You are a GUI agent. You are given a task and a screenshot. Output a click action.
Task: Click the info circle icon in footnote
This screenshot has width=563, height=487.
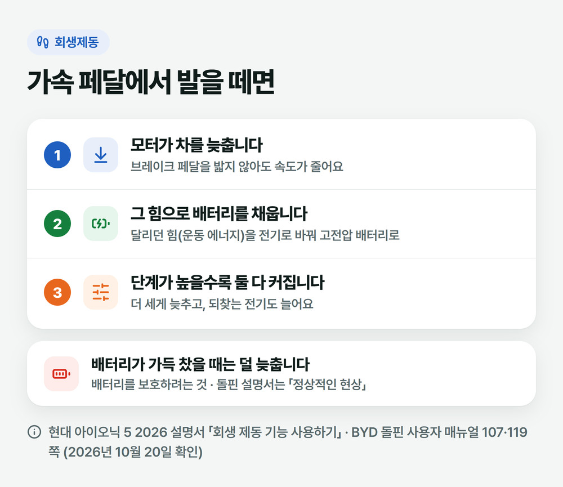tap(34, 432)
